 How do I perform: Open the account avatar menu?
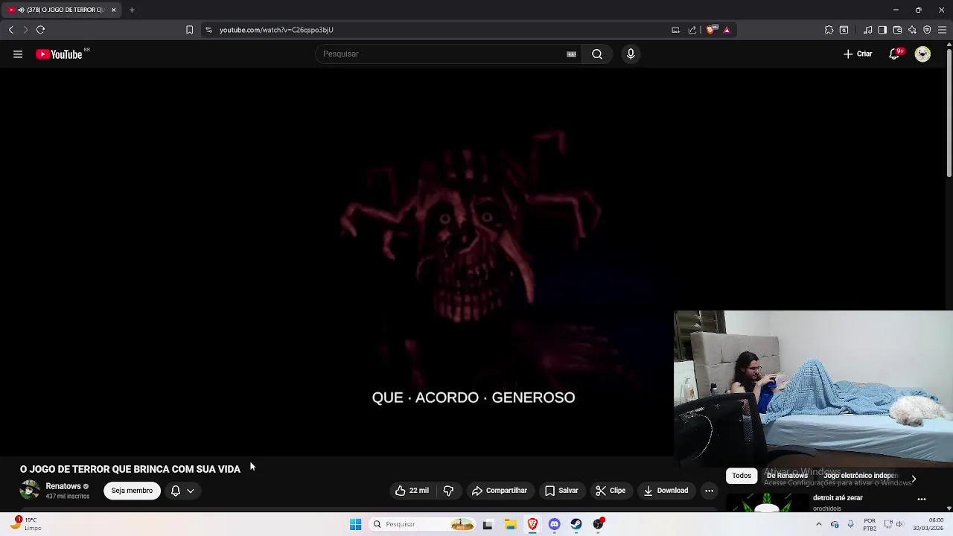tap(922, 54)
